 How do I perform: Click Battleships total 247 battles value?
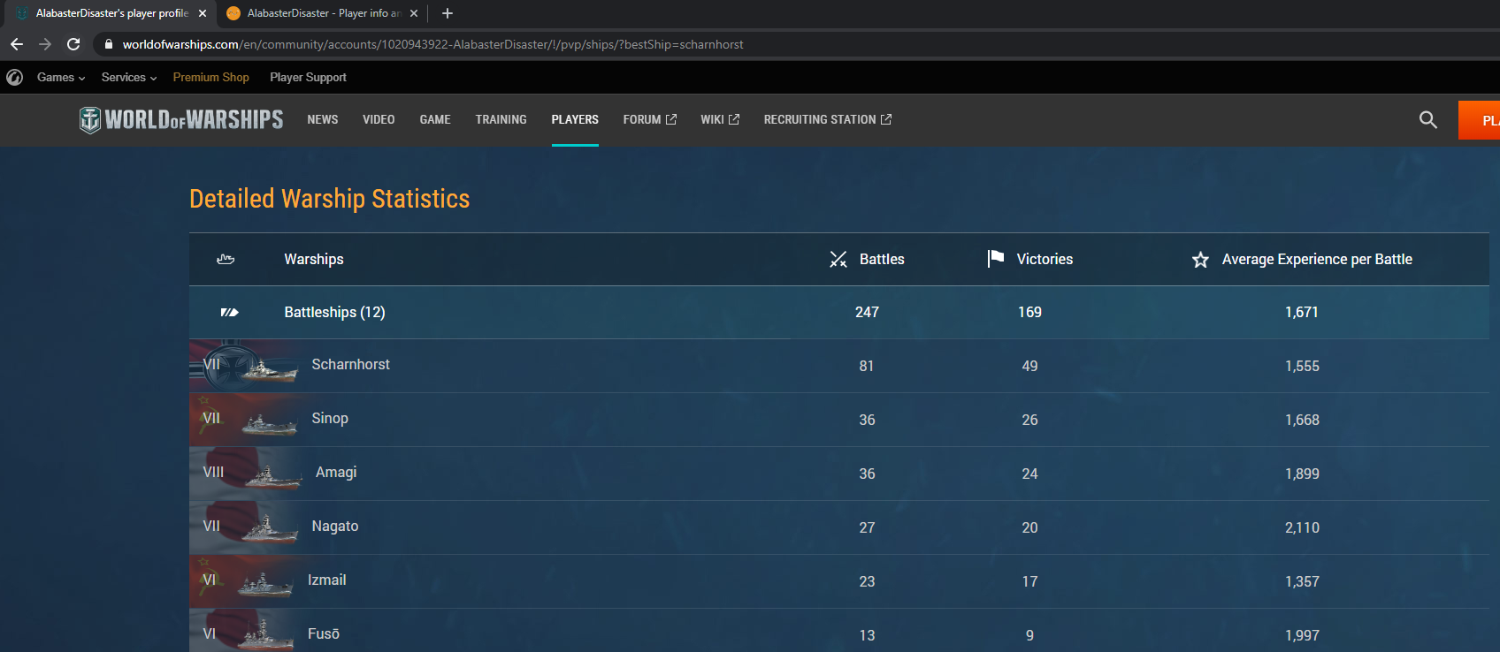coord(867,312)
